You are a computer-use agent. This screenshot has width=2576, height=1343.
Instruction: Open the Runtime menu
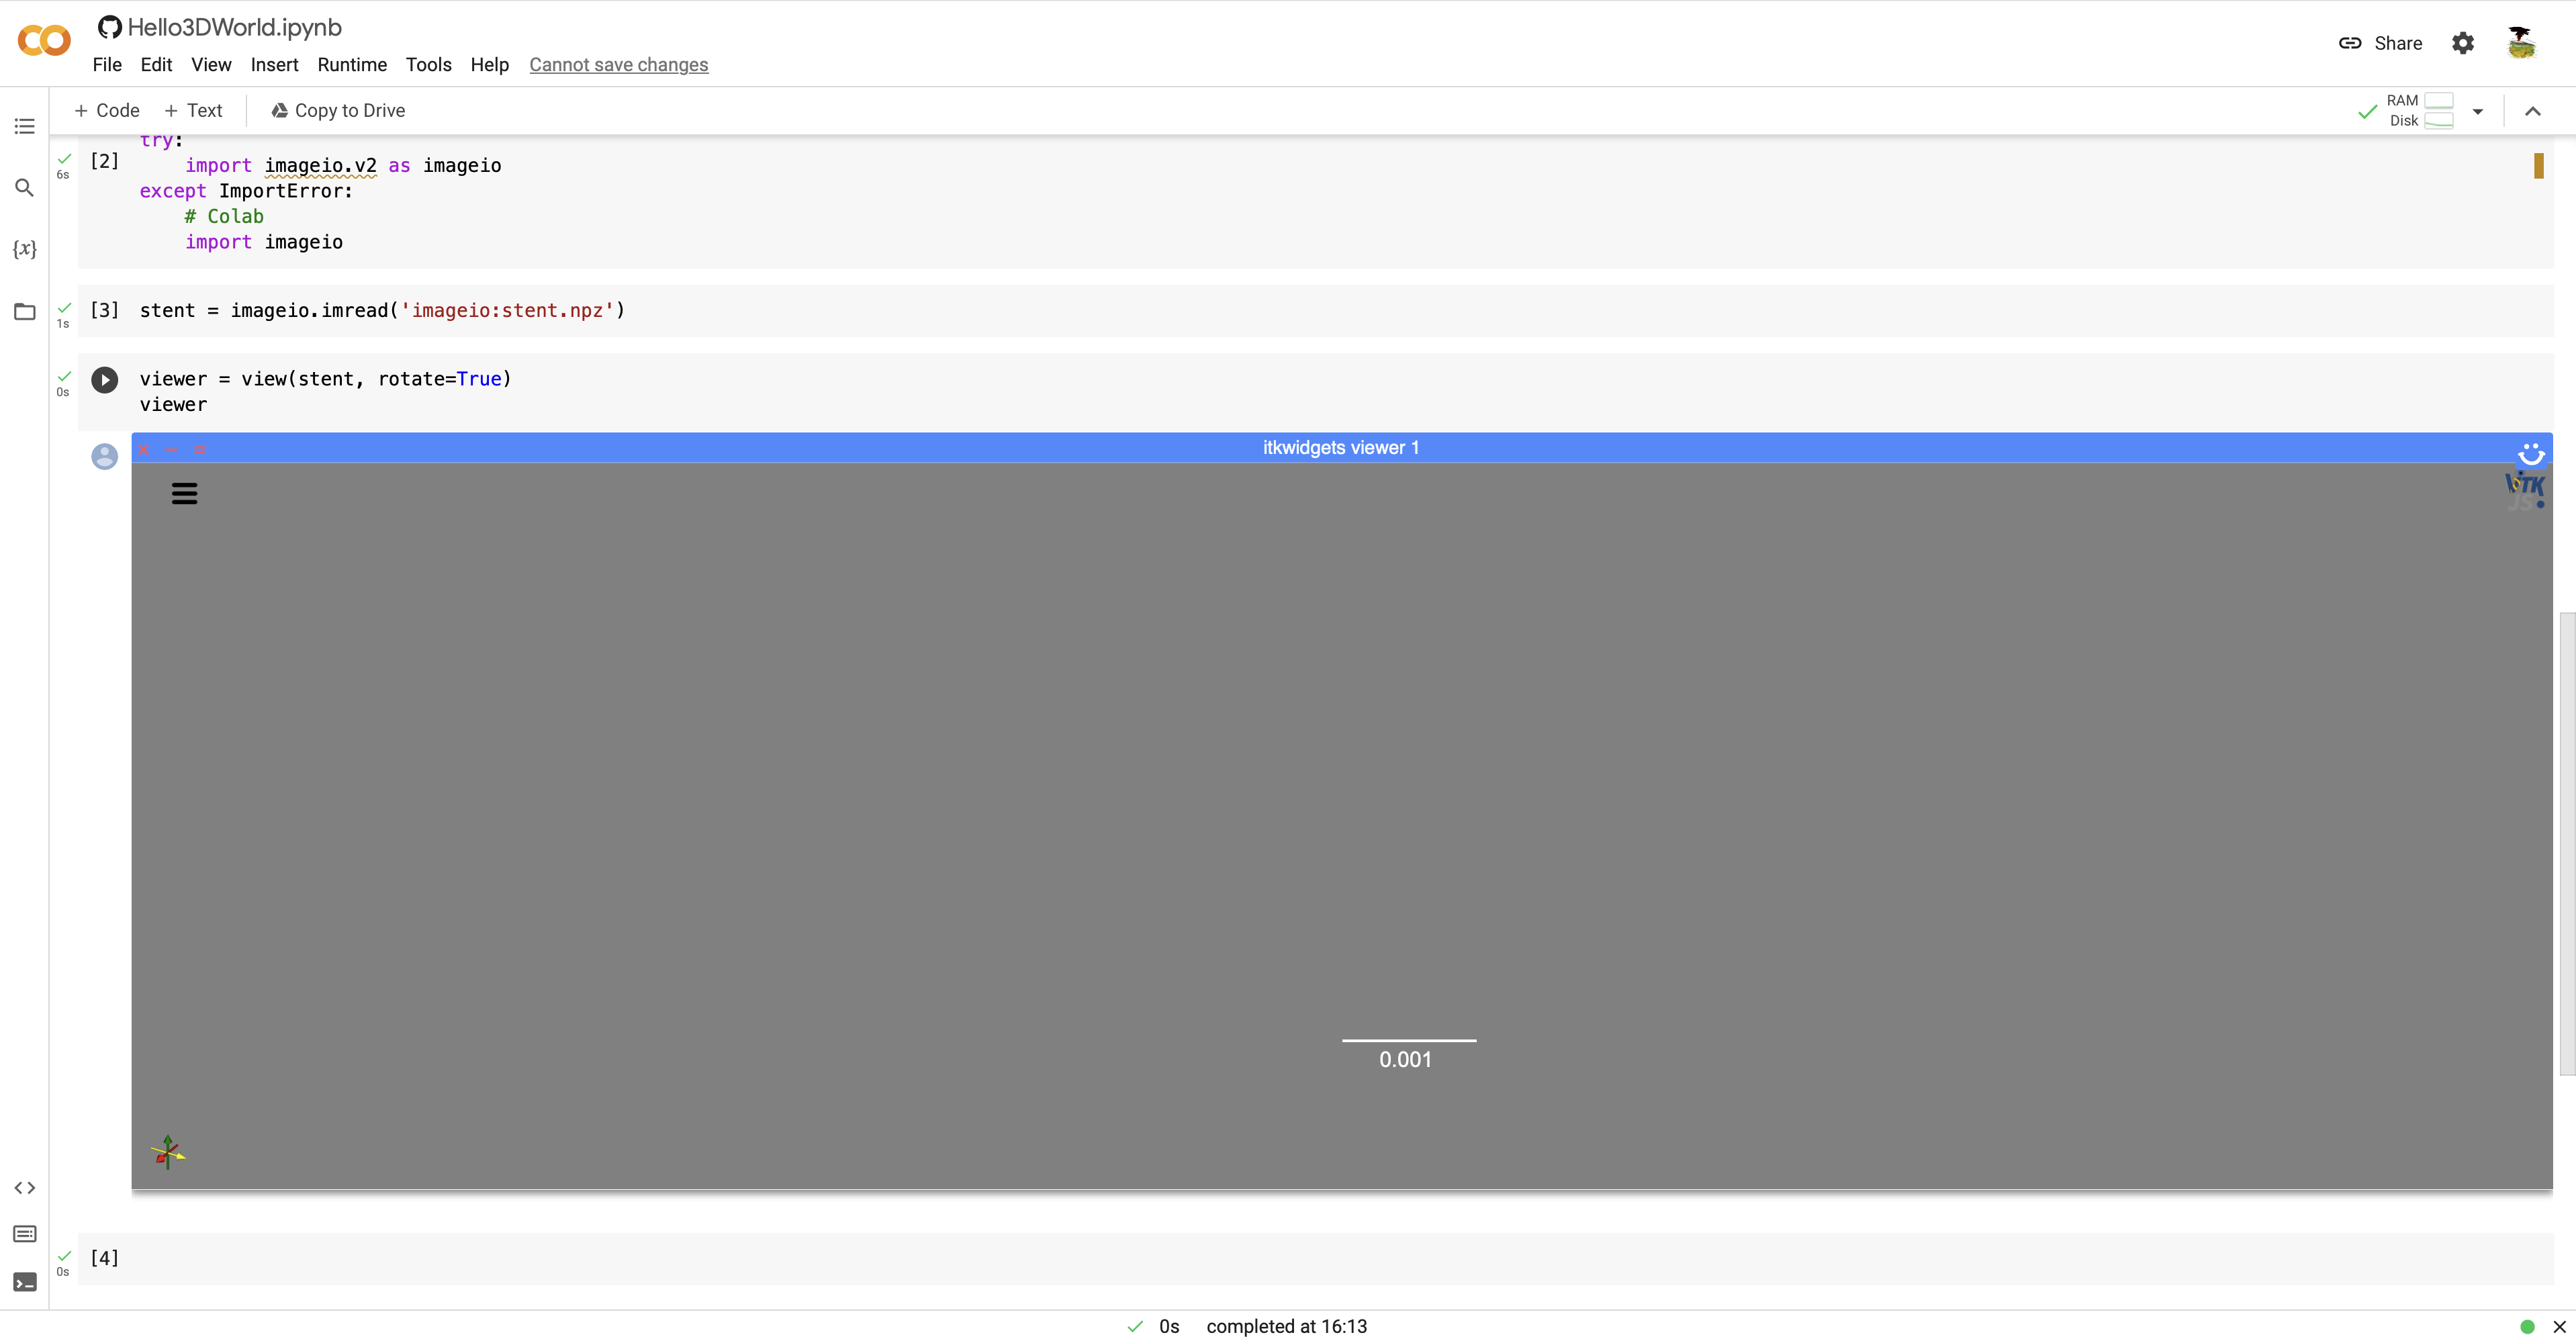pyautogui.click(x=352, y=64)
